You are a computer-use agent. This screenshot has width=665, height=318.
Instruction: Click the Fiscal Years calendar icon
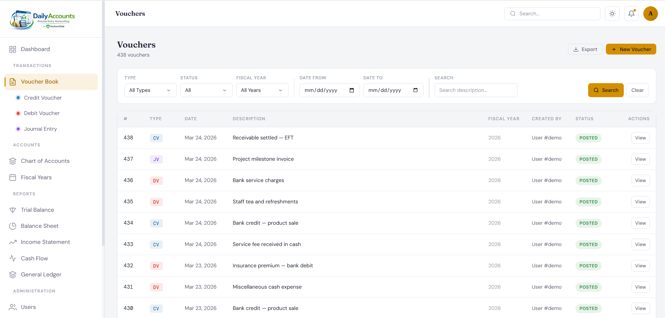(x=13, y=177)
